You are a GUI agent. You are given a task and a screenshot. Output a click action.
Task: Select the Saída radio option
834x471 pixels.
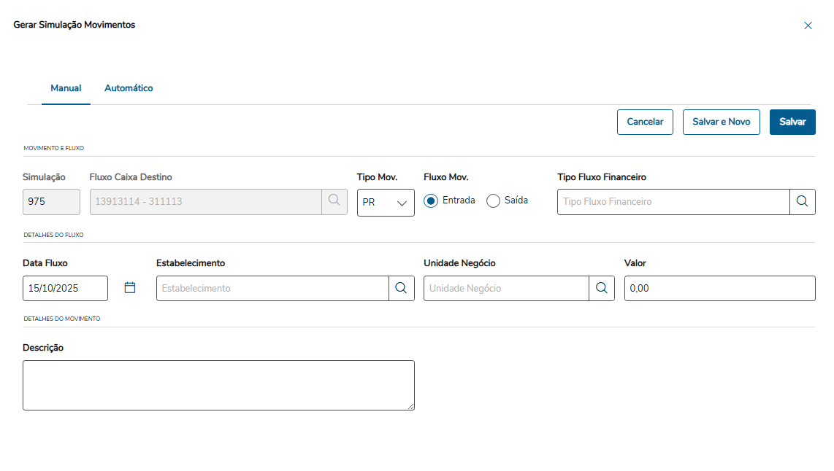[x=493, y=201]
